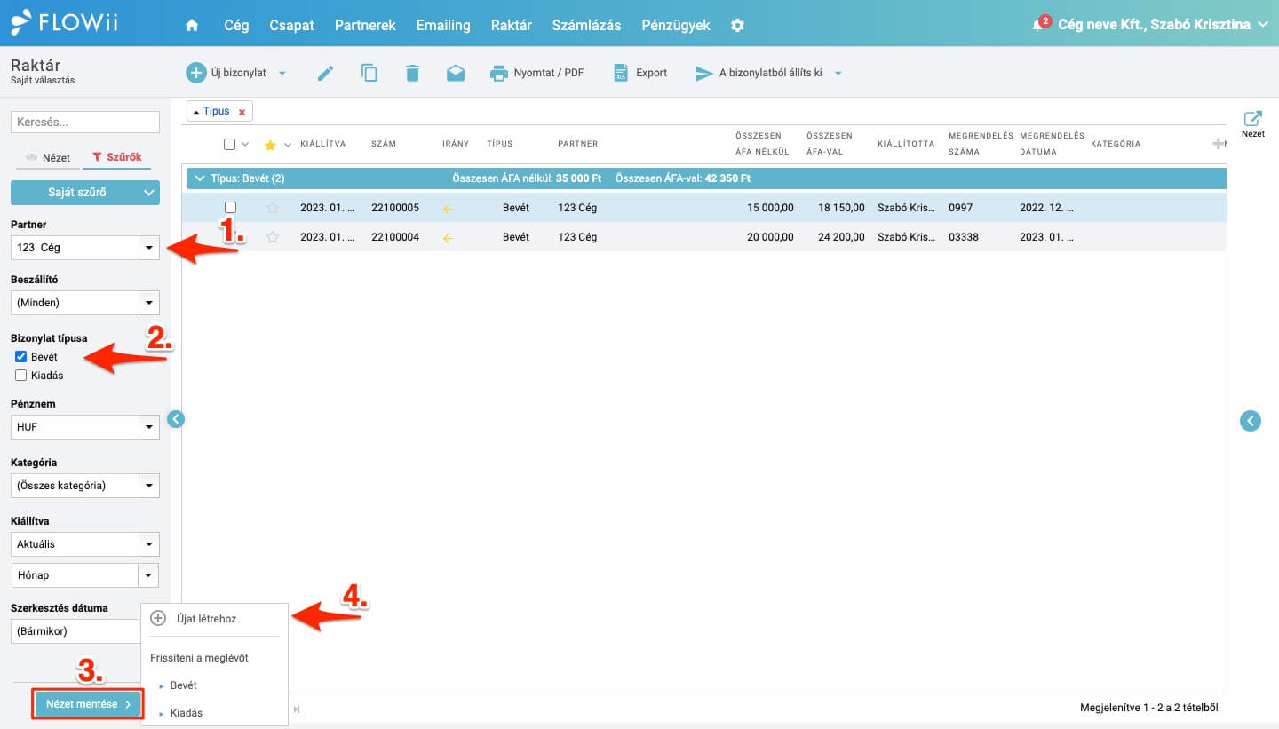The image size is (1279, 729).
Task: Sort by the Szám column header
Action: (384, 144)
